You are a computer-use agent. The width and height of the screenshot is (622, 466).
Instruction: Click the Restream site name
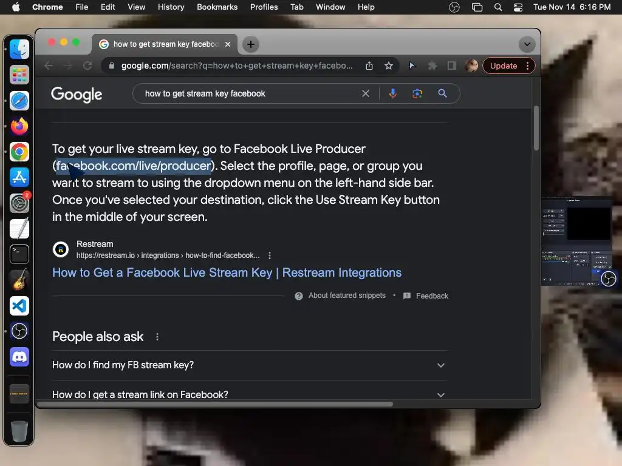(x=95, y=244)
